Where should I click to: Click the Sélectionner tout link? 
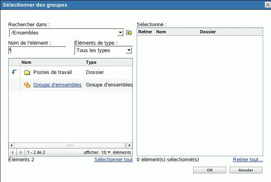coord(114,159)
